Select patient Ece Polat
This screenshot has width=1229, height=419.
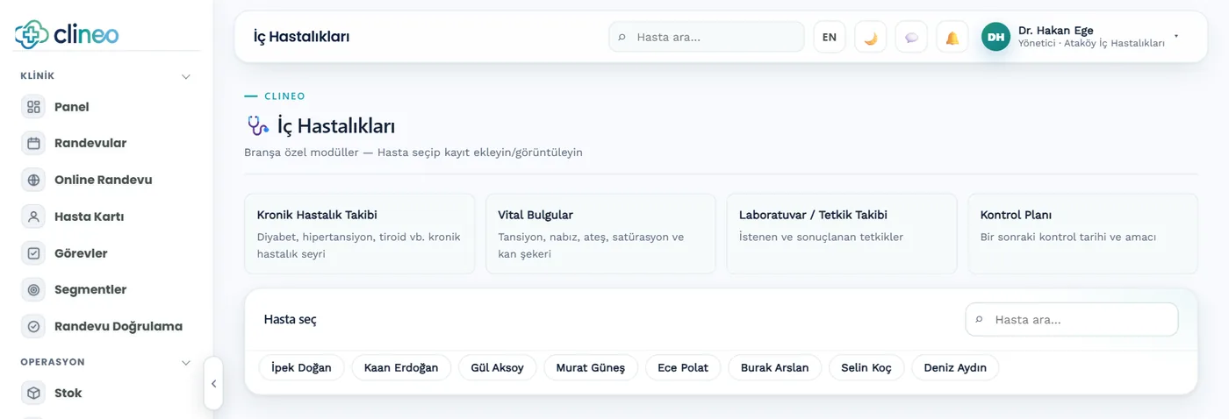tap(683, 367)
